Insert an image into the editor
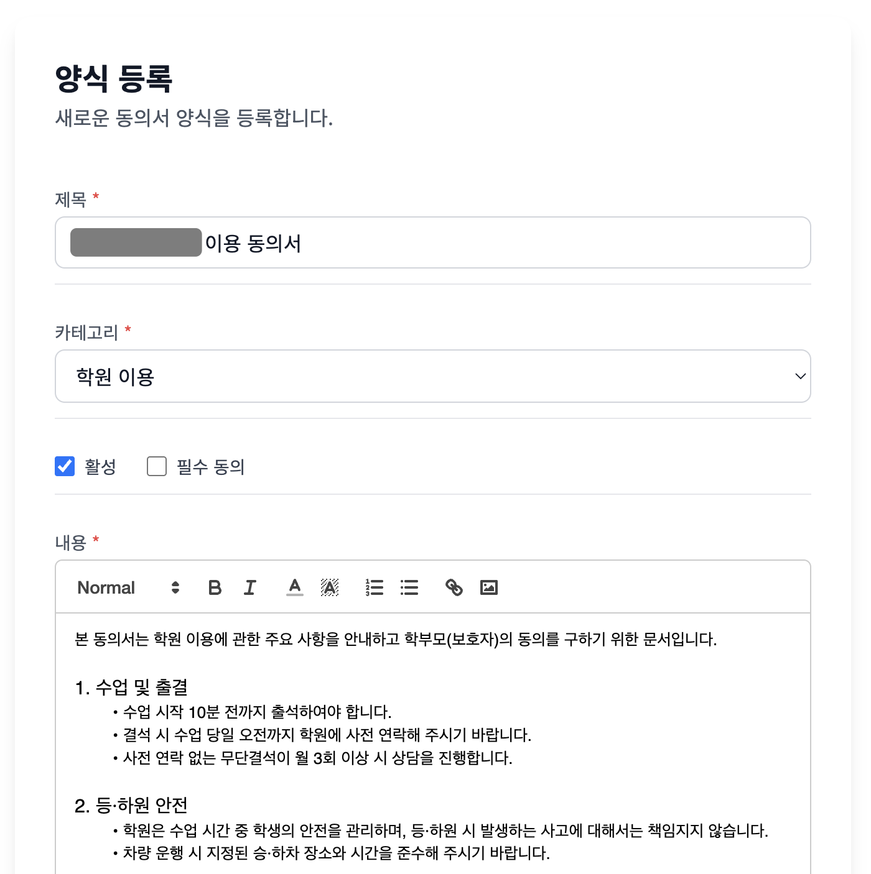This screenshot has height=874, width=871. click(x=489, y=587)
